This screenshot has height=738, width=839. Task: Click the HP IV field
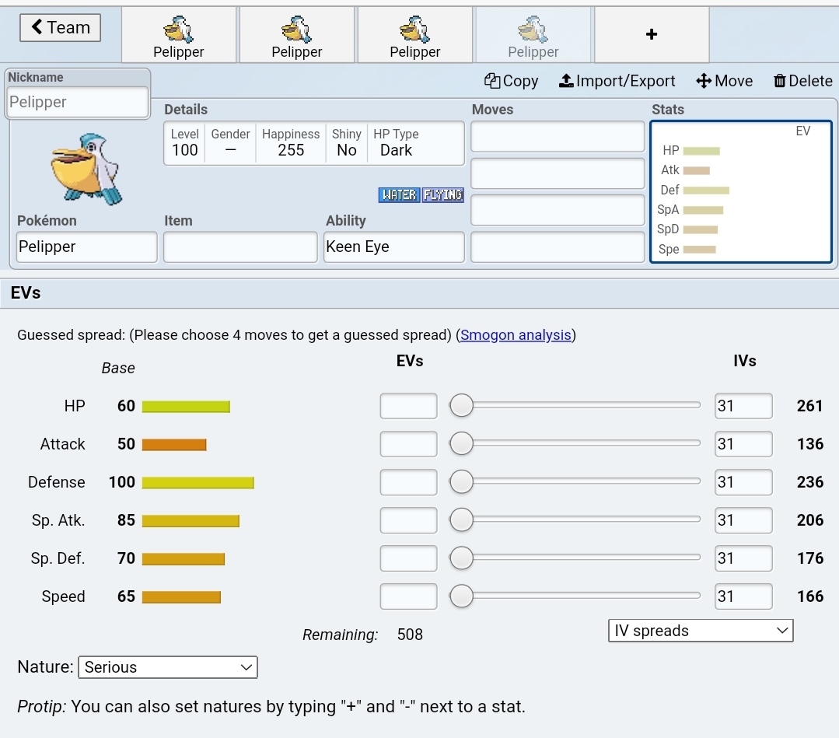(x=743, y=406)
